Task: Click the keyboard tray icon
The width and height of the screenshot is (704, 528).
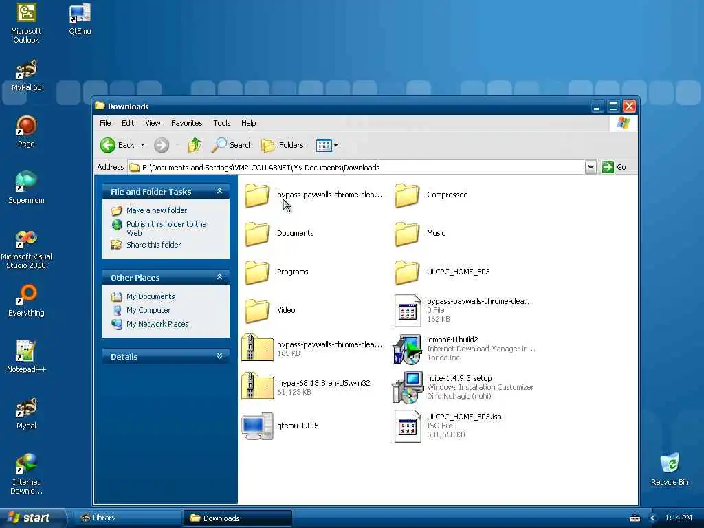Action: (x=635, y=518)
